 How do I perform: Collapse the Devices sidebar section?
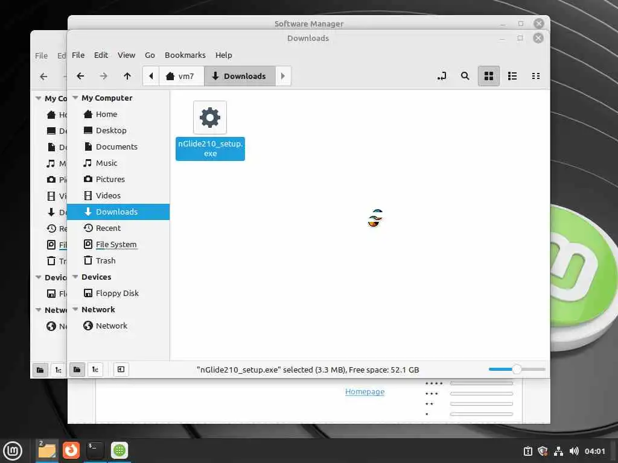[x=75, y=277]
